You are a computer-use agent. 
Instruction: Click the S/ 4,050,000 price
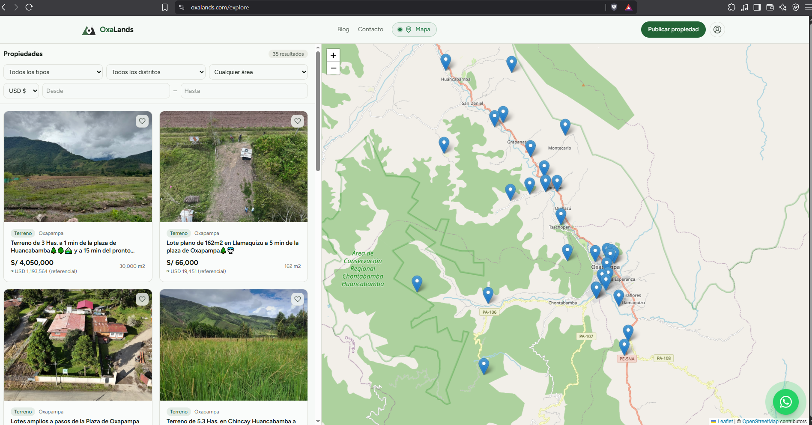(x=32, y=263)
